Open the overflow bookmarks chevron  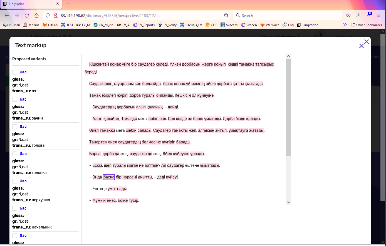(345, 25)
